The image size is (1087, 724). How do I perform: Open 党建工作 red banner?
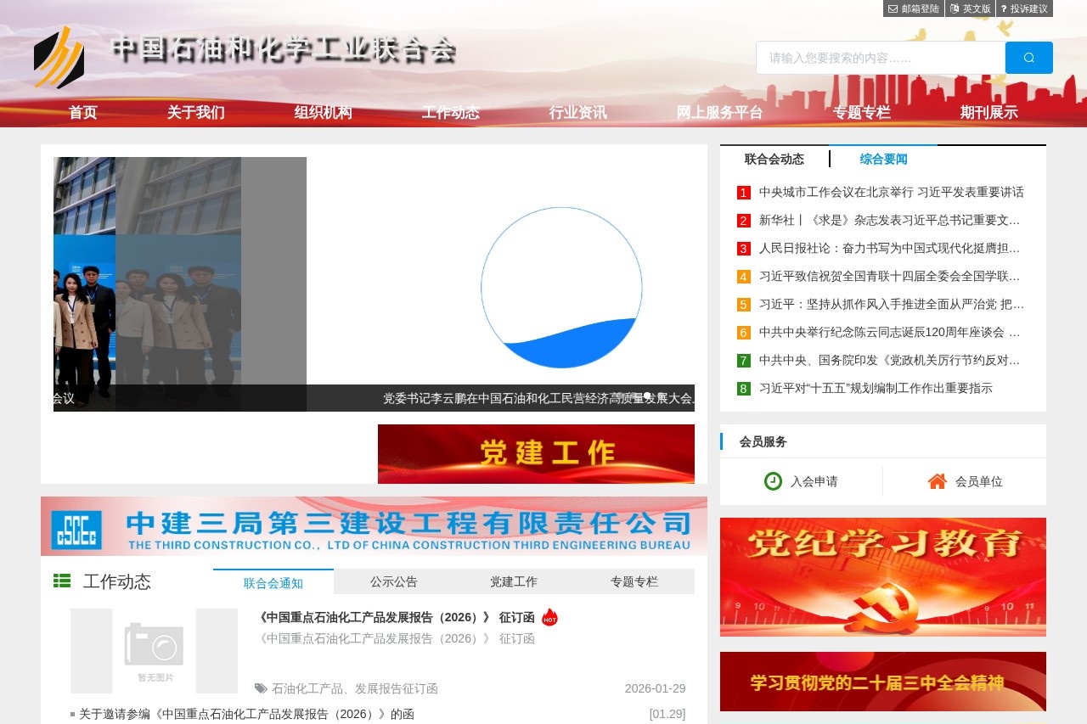point(536,454)
